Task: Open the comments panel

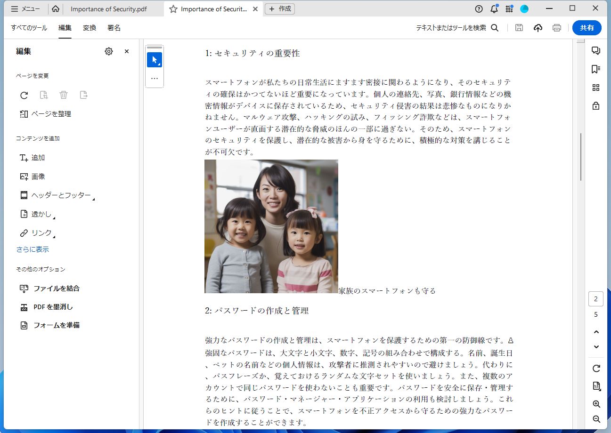Action: tap(596, 50)
